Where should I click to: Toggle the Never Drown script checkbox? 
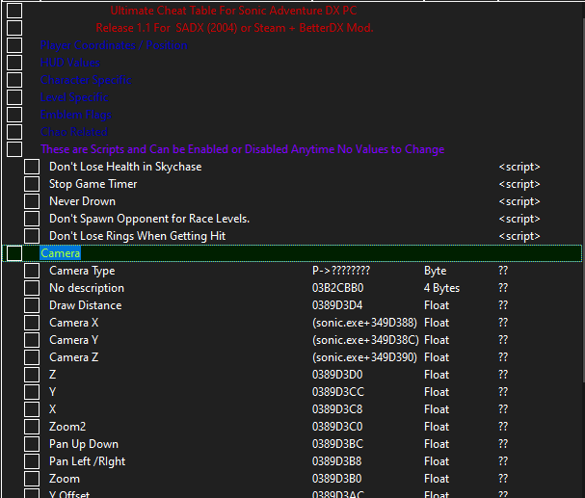tap(32, 201)
